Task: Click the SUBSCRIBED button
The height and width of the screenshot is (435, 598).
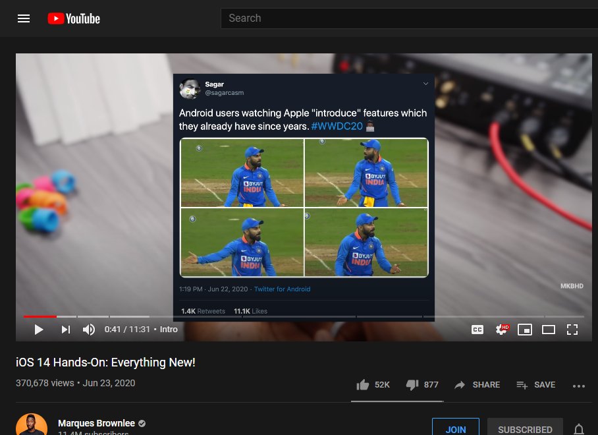Action: [x=525, y=427]
